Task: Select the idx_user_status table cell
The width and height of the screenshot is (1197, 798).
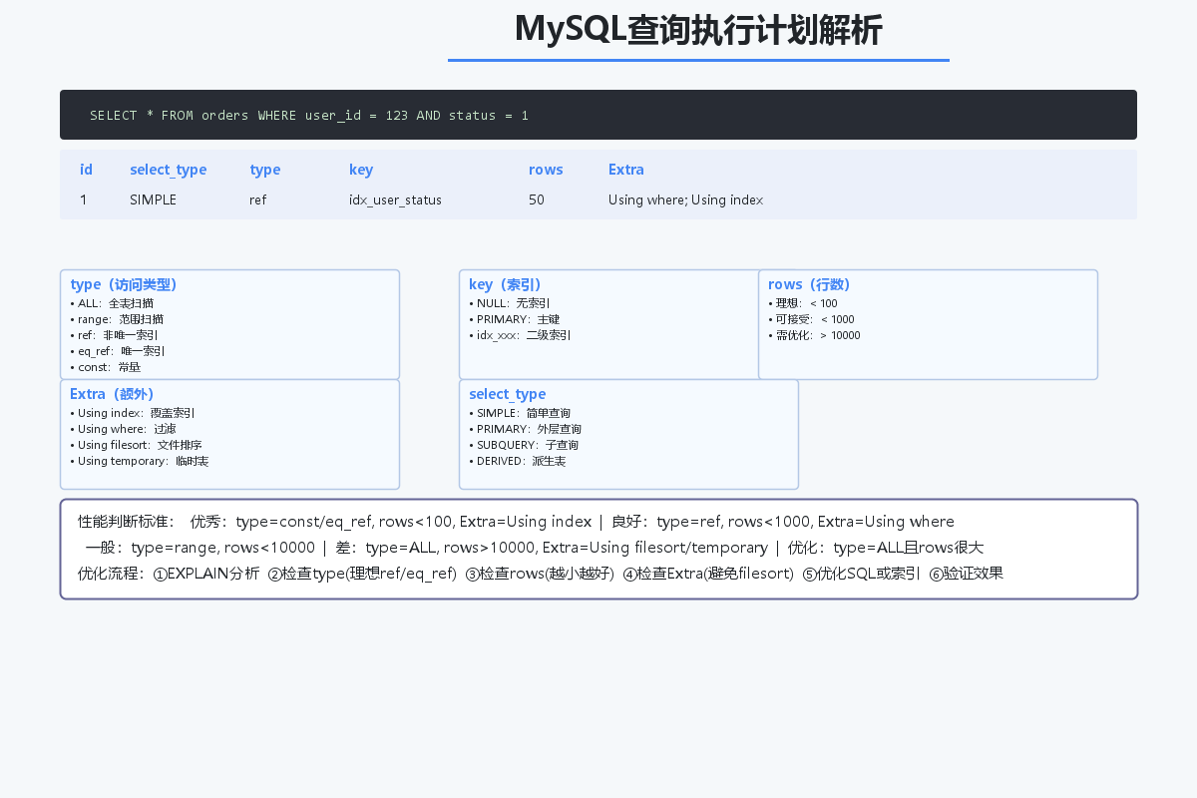Action: (x=395, y=200)
